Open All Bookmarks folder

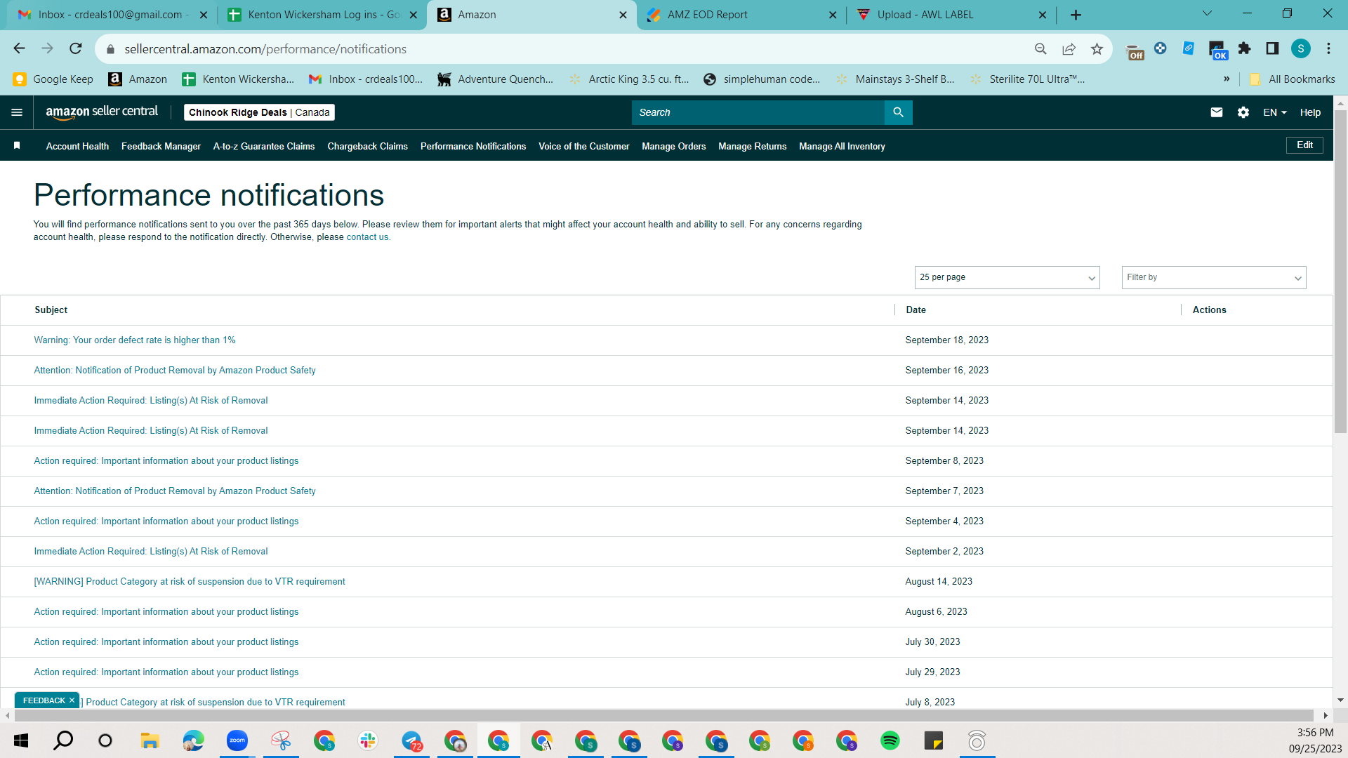pos(1292,79)
